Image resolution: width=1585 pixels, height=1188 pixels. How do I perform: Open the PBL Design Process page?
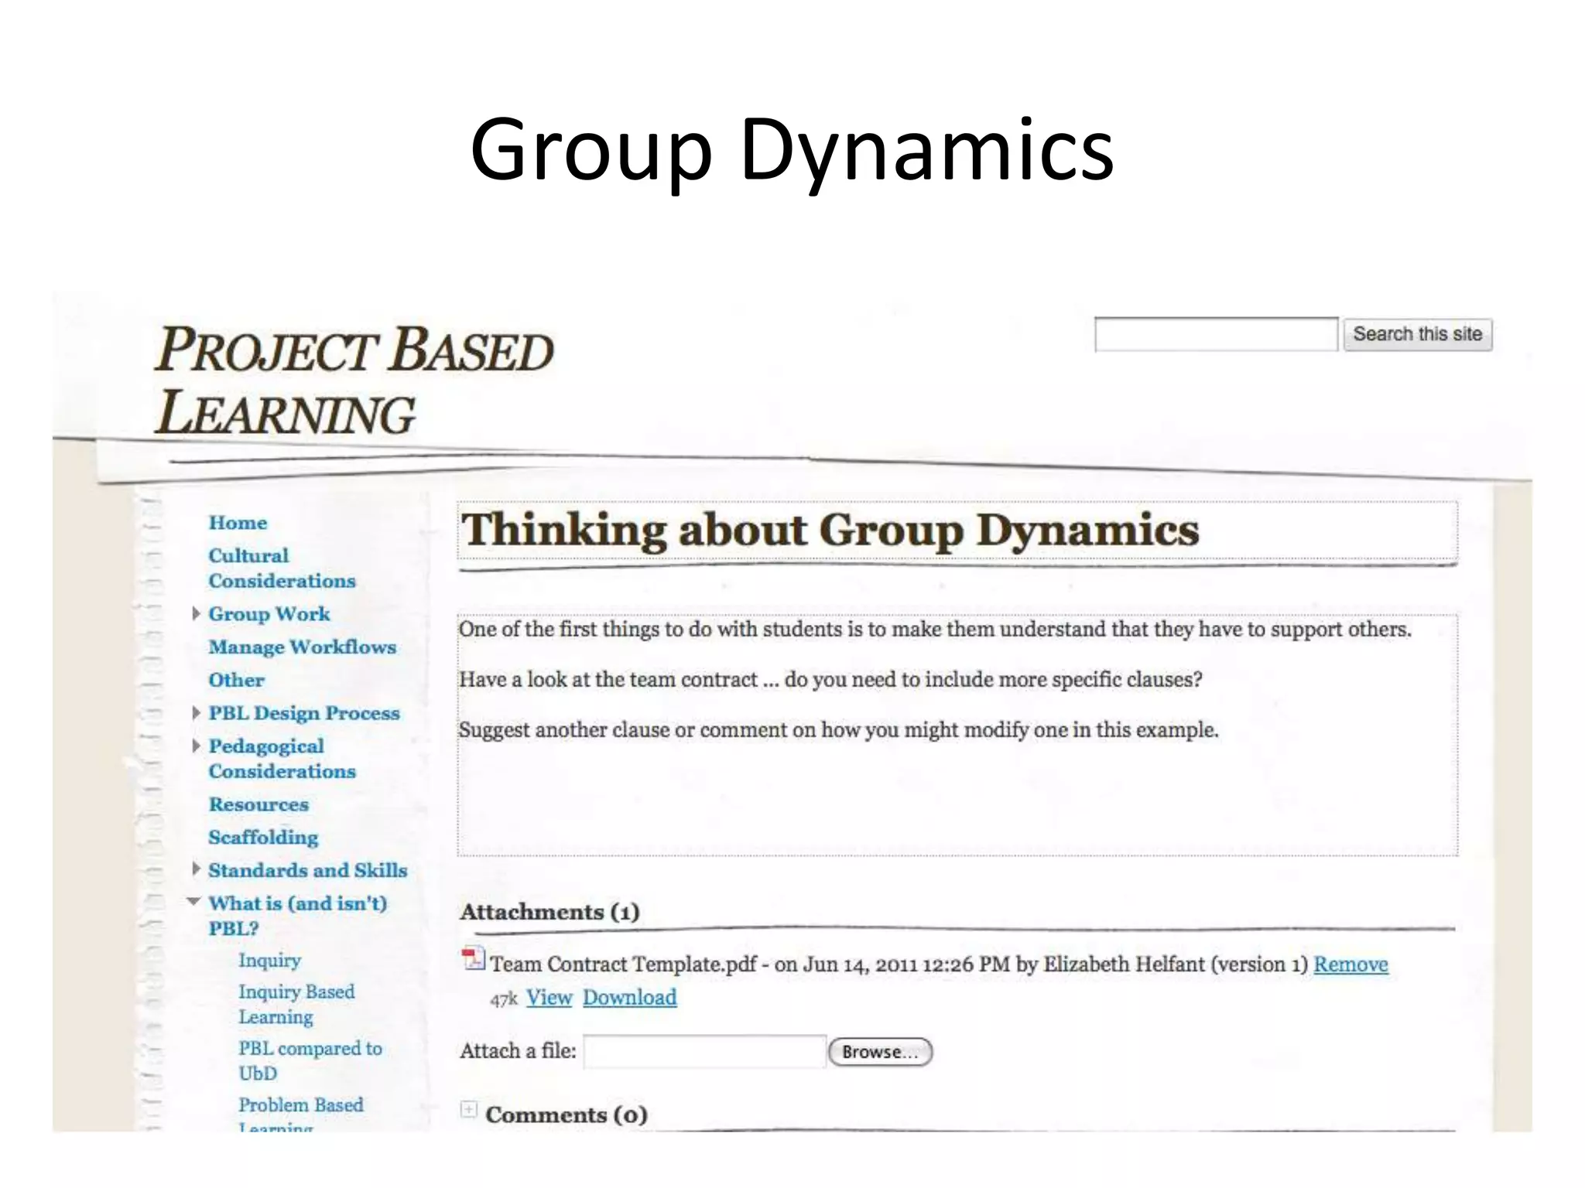click(304, 713)
